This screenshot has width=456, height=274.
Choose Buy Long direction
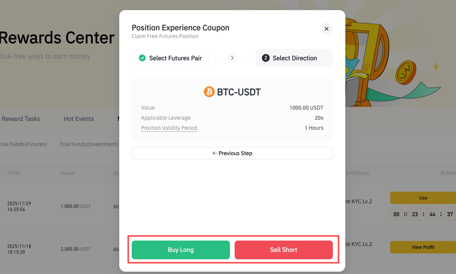[x=180, y=250]
